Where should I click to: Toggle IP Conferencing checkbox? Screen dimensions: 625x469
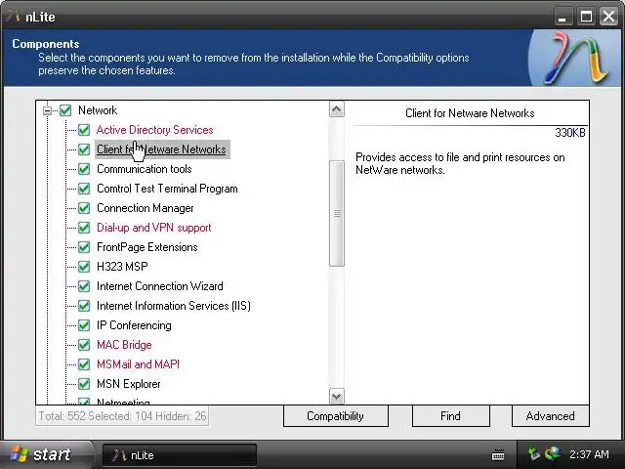click(x=84, y=325)
